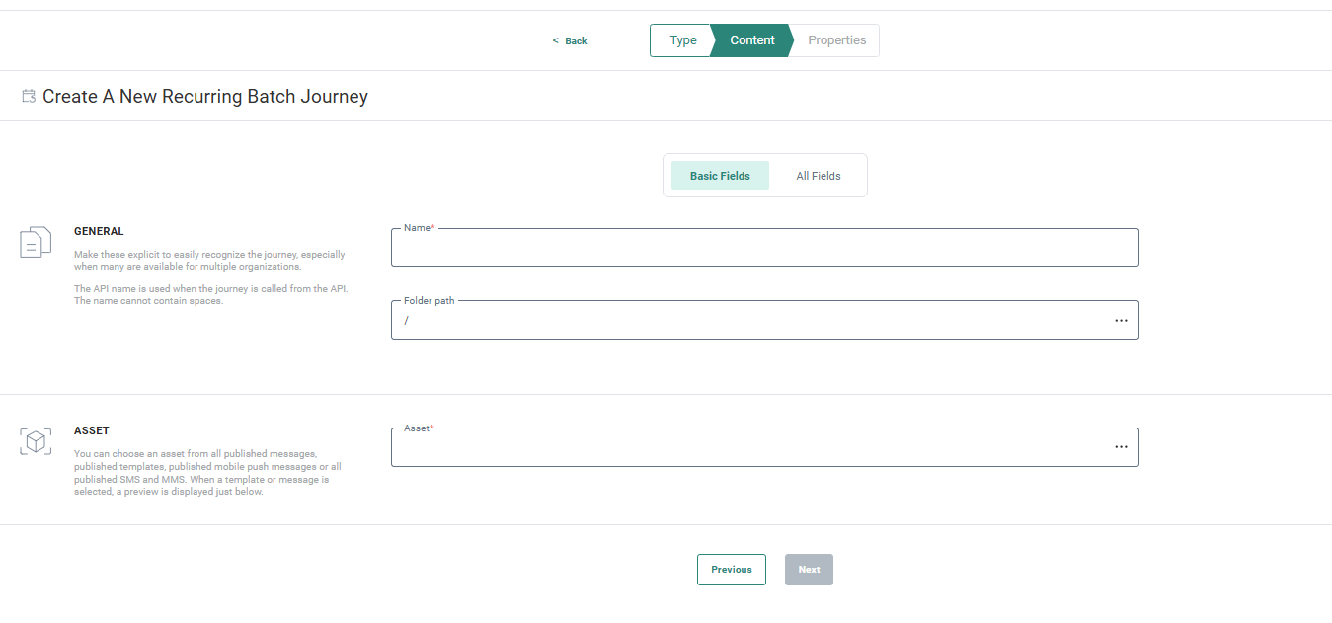
Task: Click the GENERAL section heading
Action: tap(99, 231)
